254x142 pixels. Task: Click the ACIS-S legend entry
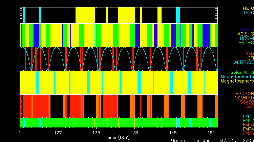click(246, 34)
